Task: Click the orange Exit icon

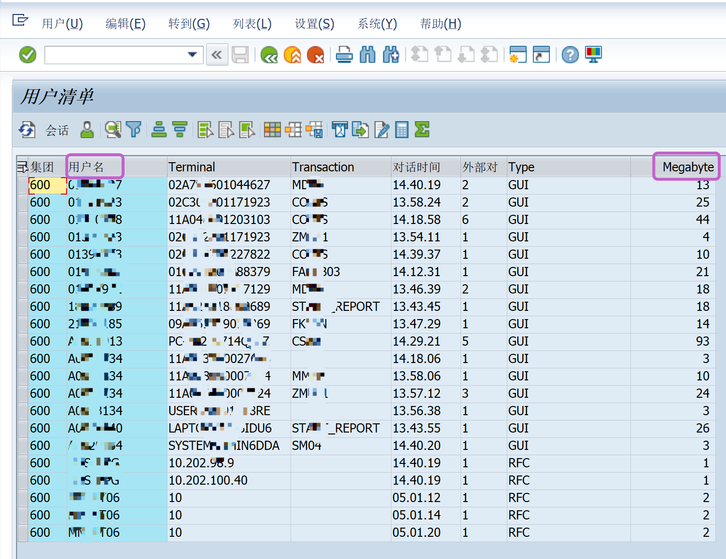Action: click(x=292, y=55)
